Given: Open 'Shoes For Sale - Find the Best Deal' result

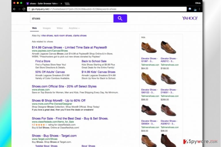Looking at the screenshot, I should pos(70,119).
